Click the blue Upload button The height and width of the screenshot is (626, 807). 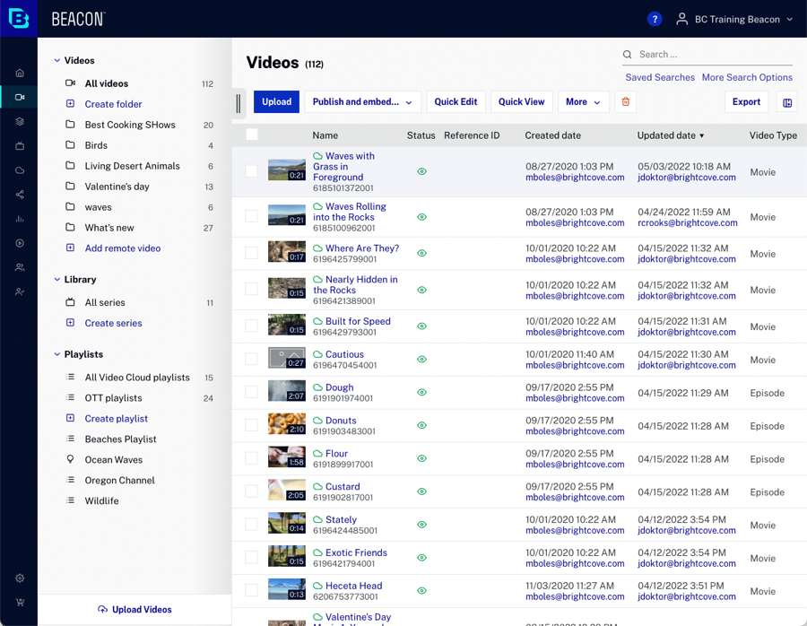(x=276, y=102)
